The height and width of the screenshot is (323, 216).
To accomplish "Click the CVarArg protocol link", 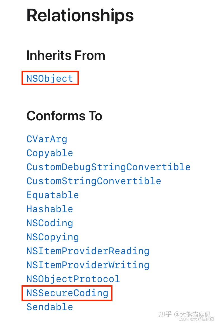I will (x=47, y=139).
